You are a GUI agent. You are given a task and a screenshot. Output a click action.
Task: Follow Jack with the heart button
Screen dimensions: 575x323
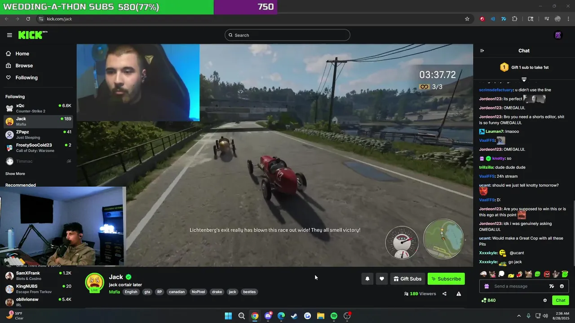[x=381, y=279]
